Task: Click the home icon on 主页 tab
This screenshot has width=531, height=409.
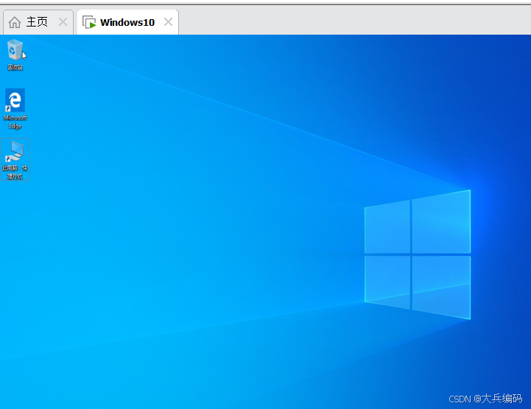Action: 15,22
